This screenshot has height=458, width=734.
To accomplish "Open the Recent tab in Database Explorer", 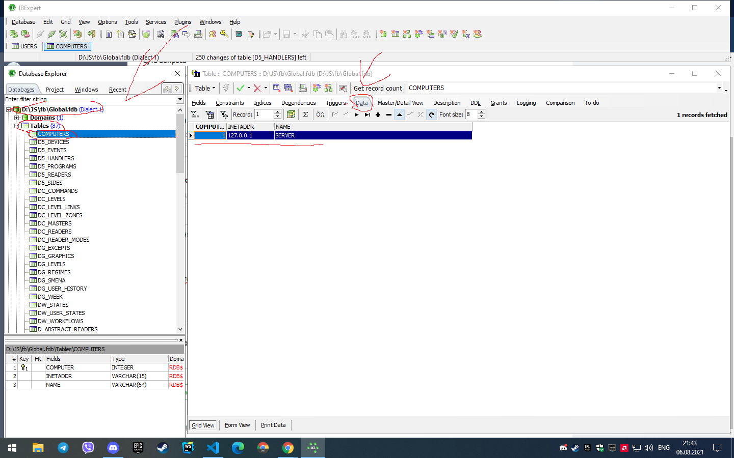I will pyautogui.click(x=117, y=90).
